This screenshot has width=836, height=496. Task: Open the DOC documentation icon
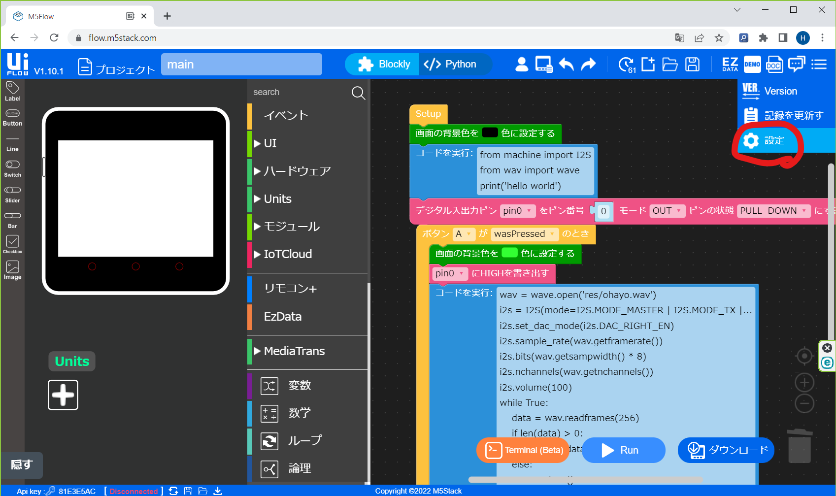(x=774, y=65)
